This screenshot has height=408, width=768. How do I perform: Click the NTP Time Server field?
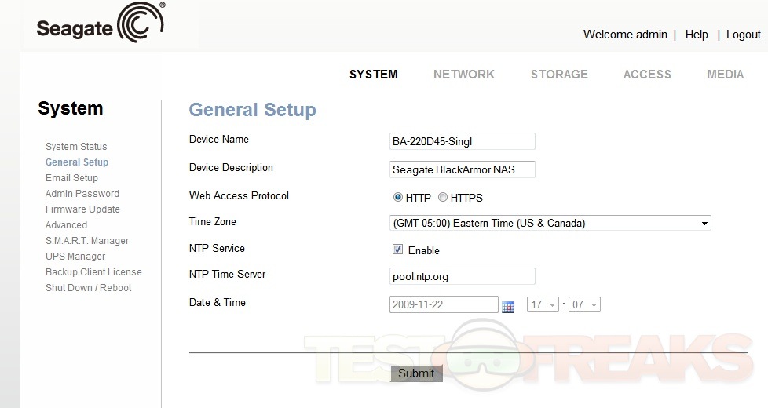[x=462, y=276]
